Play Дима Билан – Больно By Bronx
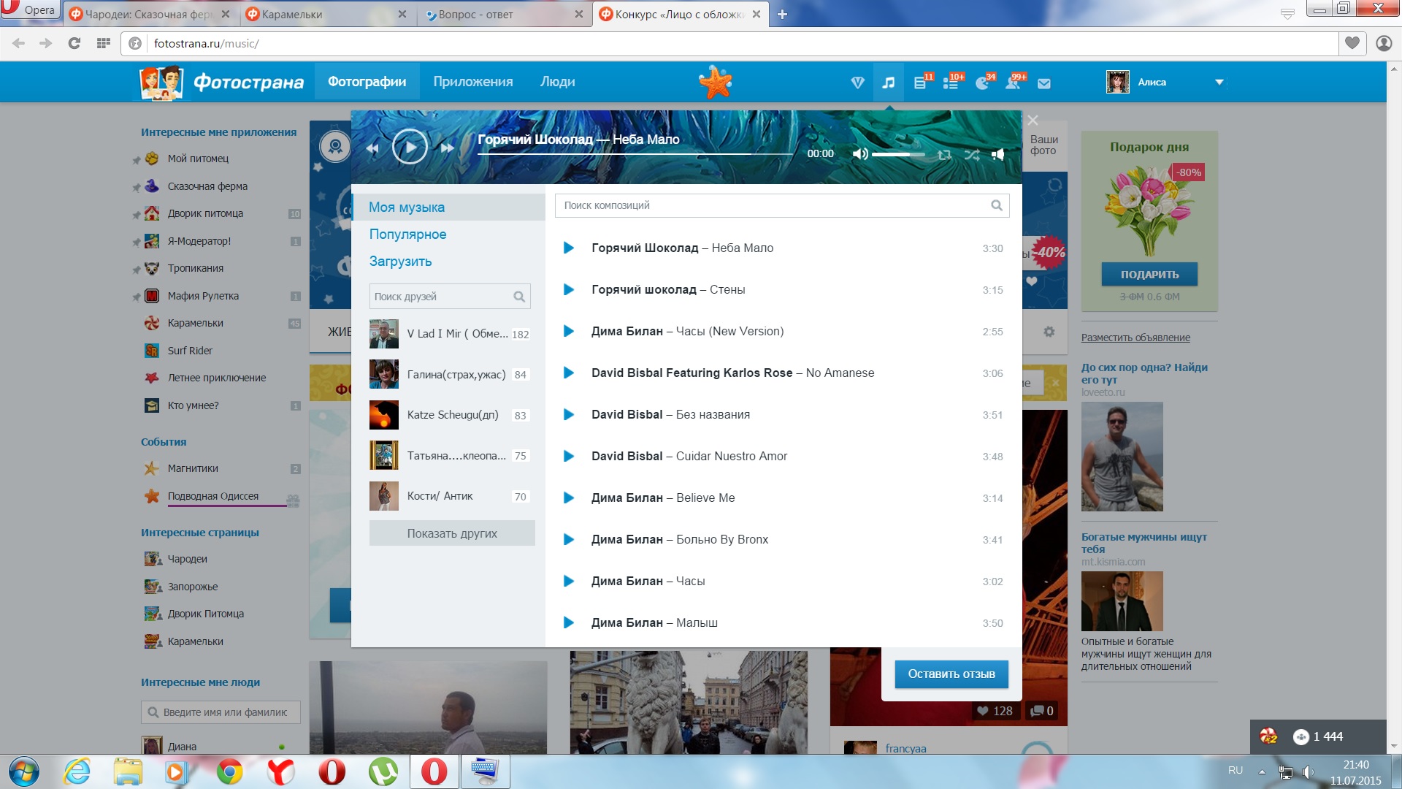1402x789 pixels. pos(569,540)
